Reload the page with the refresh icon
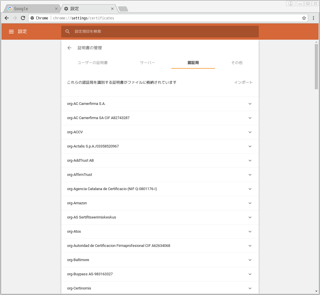Screen dimensions: 320x295 pos(23,18)
